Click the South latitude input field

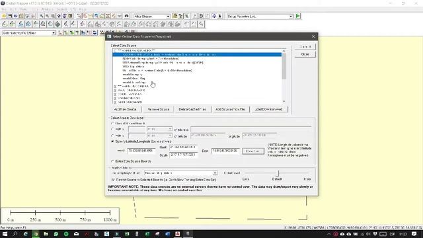[x=184, y=155]
